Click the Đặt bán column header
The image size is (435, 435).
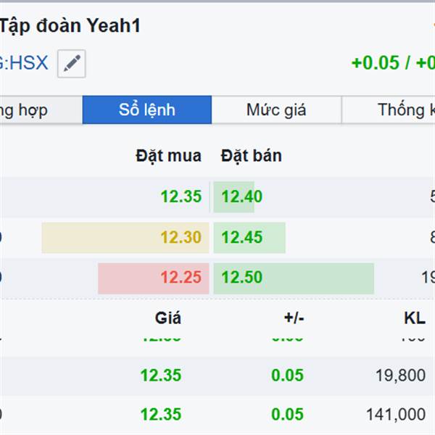point(252,156)
